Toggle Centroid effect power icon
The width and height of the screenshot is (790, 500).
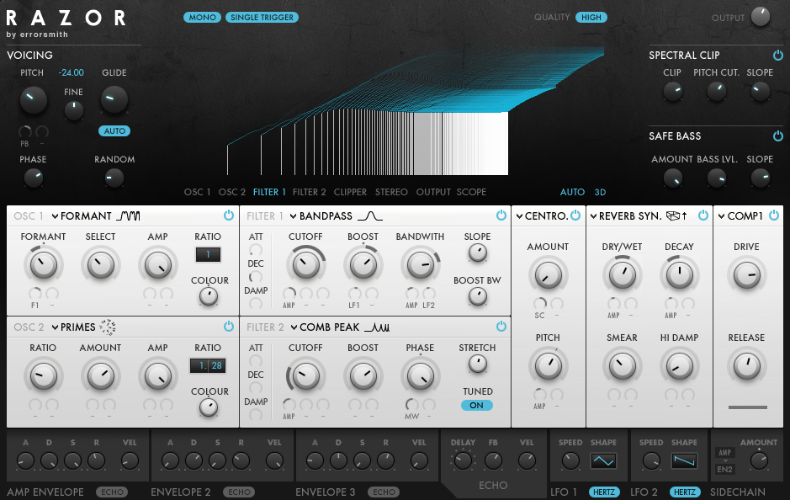[x=575, y=215]
